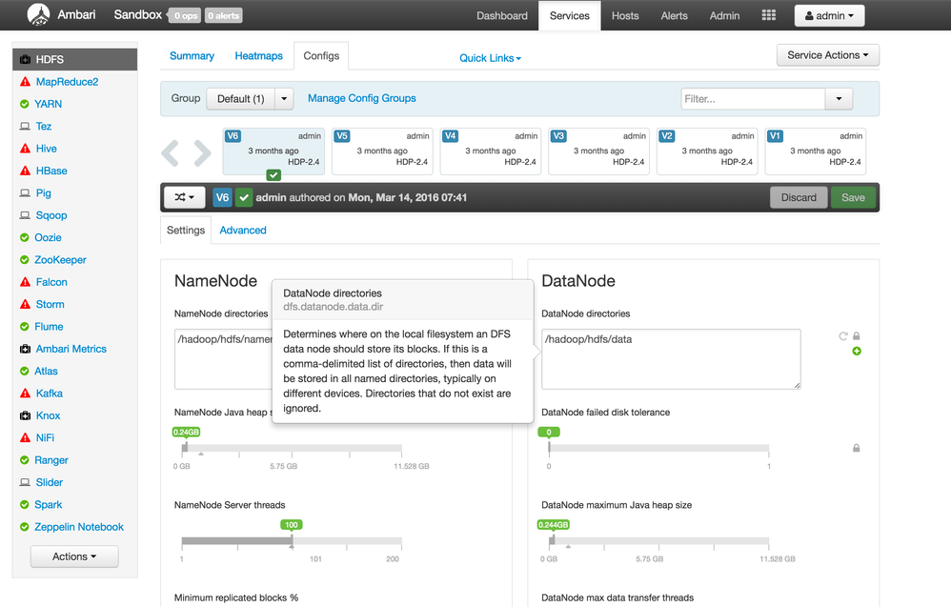Click the green checkmark under V6 version box
This screenshot has height=607, width=951.
coord(273,175)
